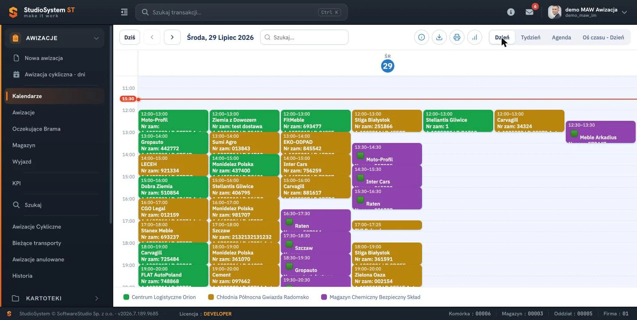This screenshot has height=320, width=637.
Task: Go to the next day arrow
Action: 172,38
